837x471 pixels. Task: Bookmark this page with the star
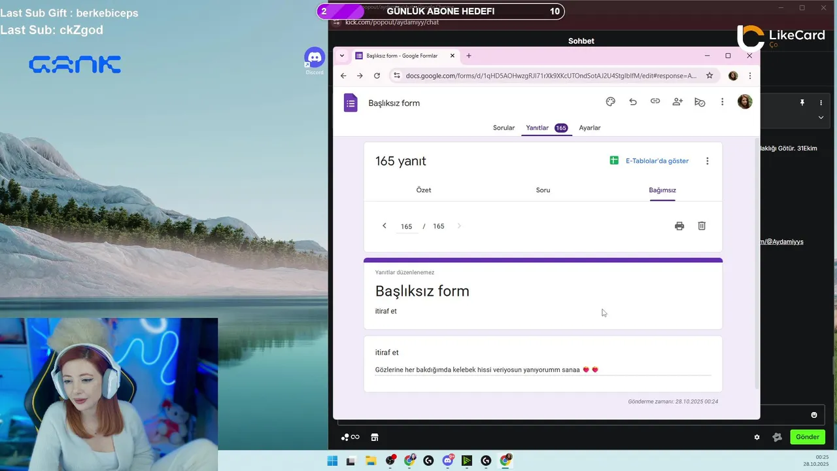(709, 76)
